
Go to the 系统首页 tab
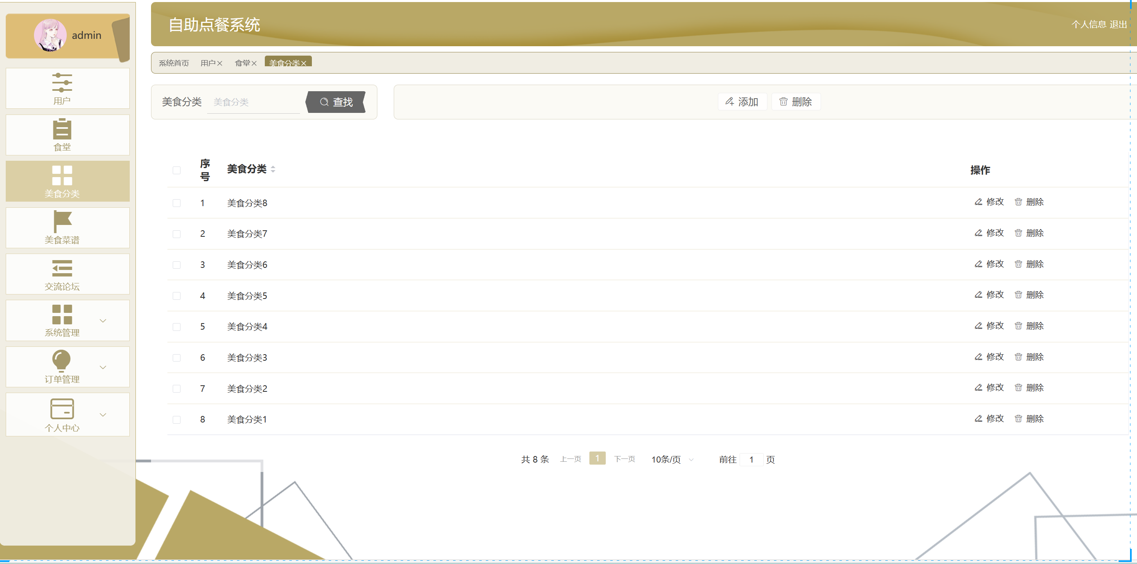[x=174, y=63]
